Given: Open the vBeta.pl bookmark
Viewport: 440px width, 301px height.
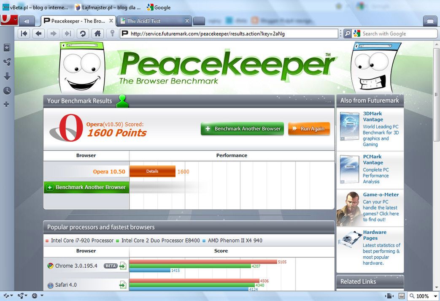Looking at the screenshot, I should [35, 8].
